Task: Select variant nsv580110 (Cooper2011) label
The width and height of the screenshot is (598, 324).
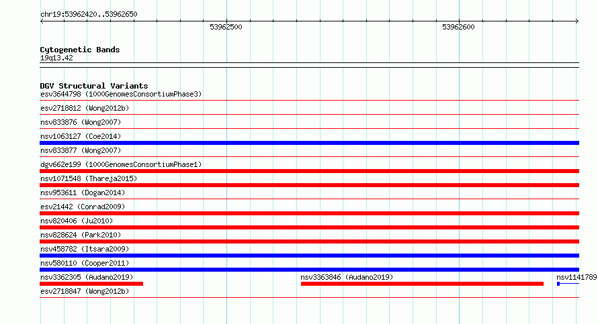Action: (85, 263)
